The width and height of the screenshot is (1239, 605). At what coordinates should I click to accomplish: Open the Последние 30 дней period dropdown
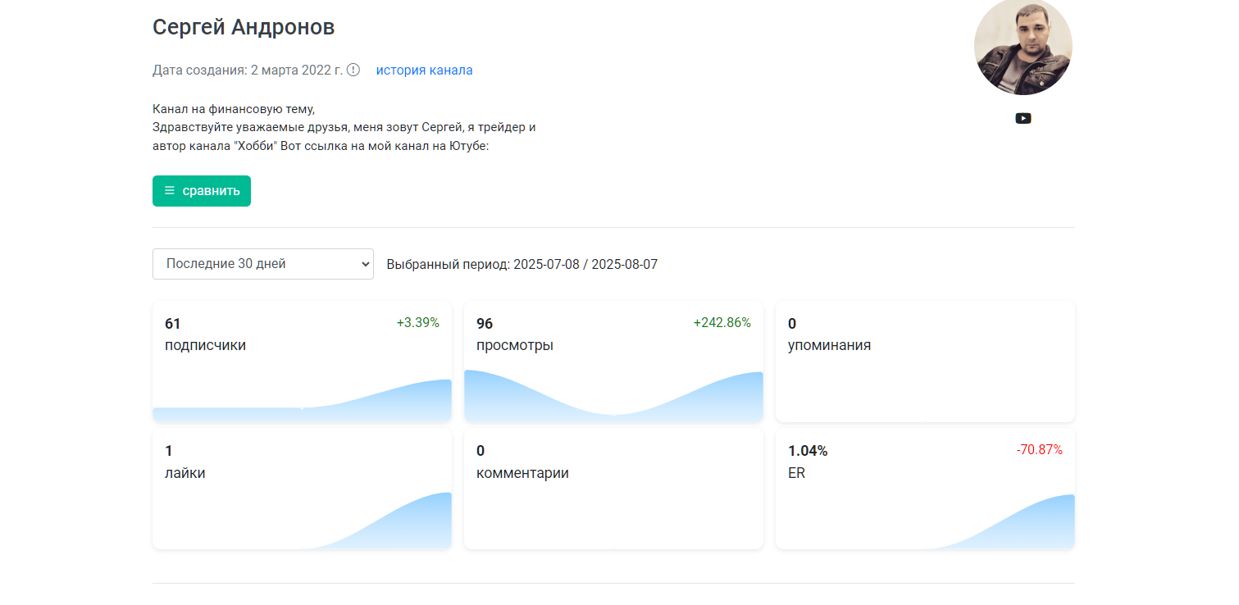click(x=263, y=264)
